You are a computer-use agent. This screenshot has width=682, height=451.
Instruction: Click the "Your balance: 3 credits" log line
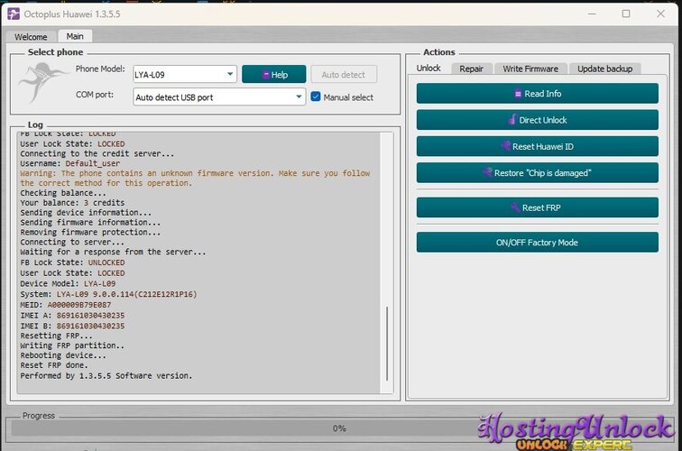coord(72,203)
